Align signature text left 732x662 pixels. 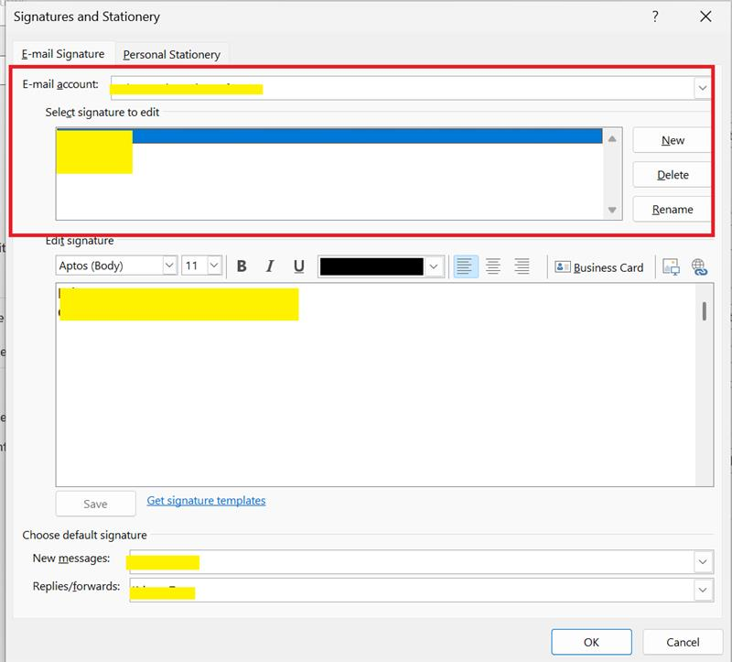[x=466, y=266]
